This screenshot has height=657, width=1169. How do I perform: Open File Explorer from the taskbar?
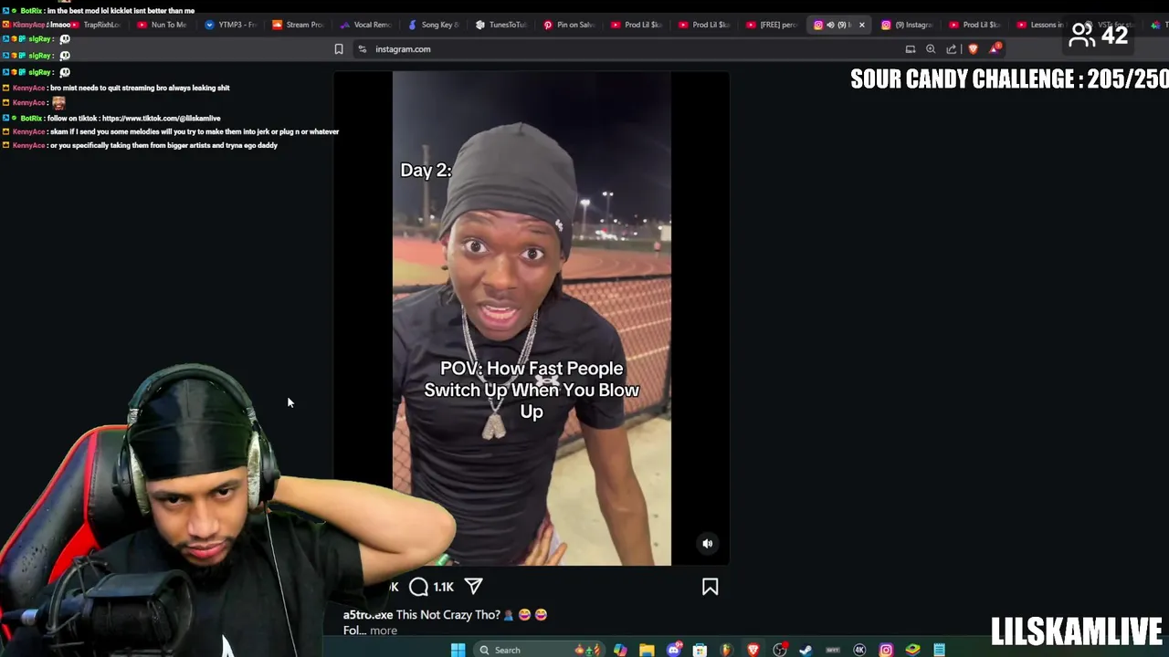coord(647,650)
